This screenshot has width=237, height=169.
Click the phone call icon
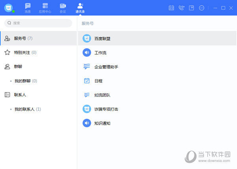pos(181,8)
